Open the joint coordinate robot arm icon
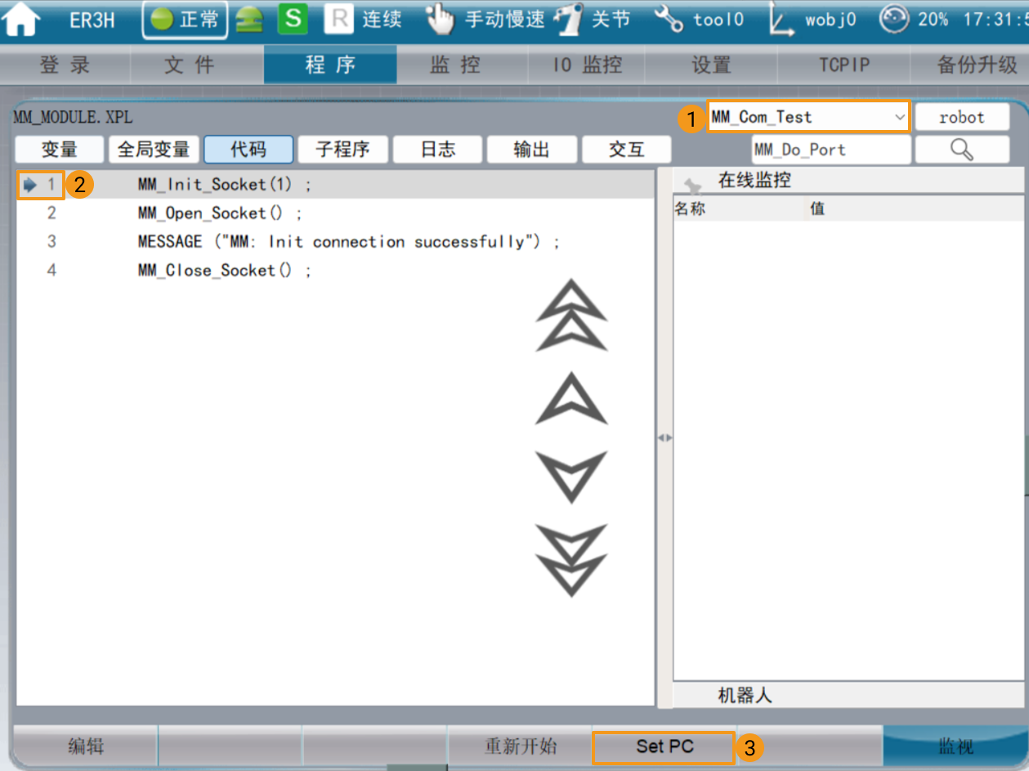 tap(568, 20)
